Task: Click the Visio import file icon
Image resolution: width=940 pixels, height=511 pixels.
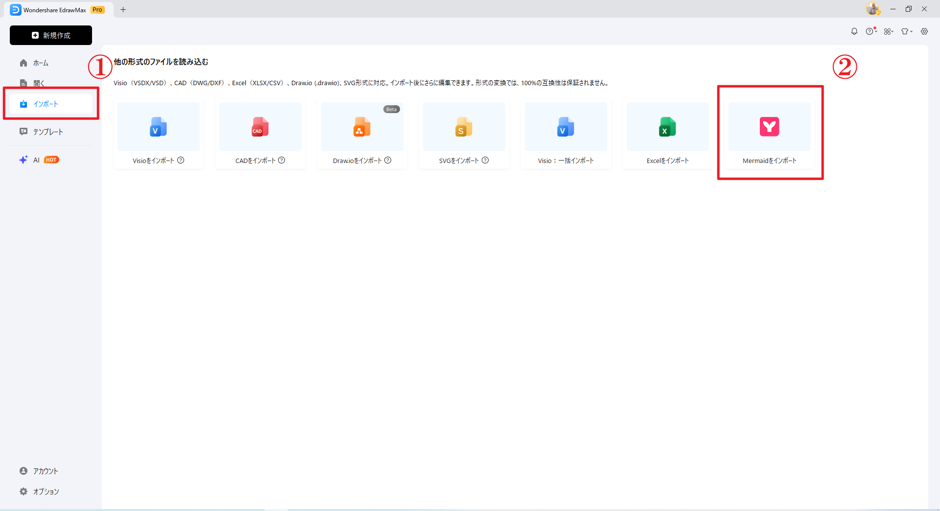Action: coord(158,127)
